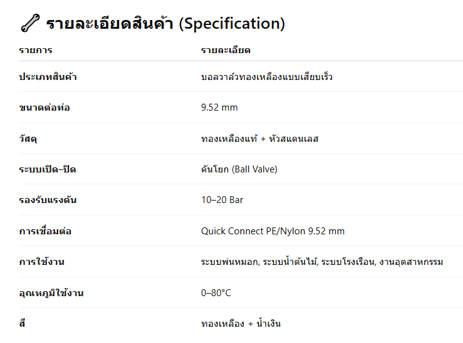The width and height of the screenshot is (463, 343).
Task: Click the รายการ column header
Action: 36,50
